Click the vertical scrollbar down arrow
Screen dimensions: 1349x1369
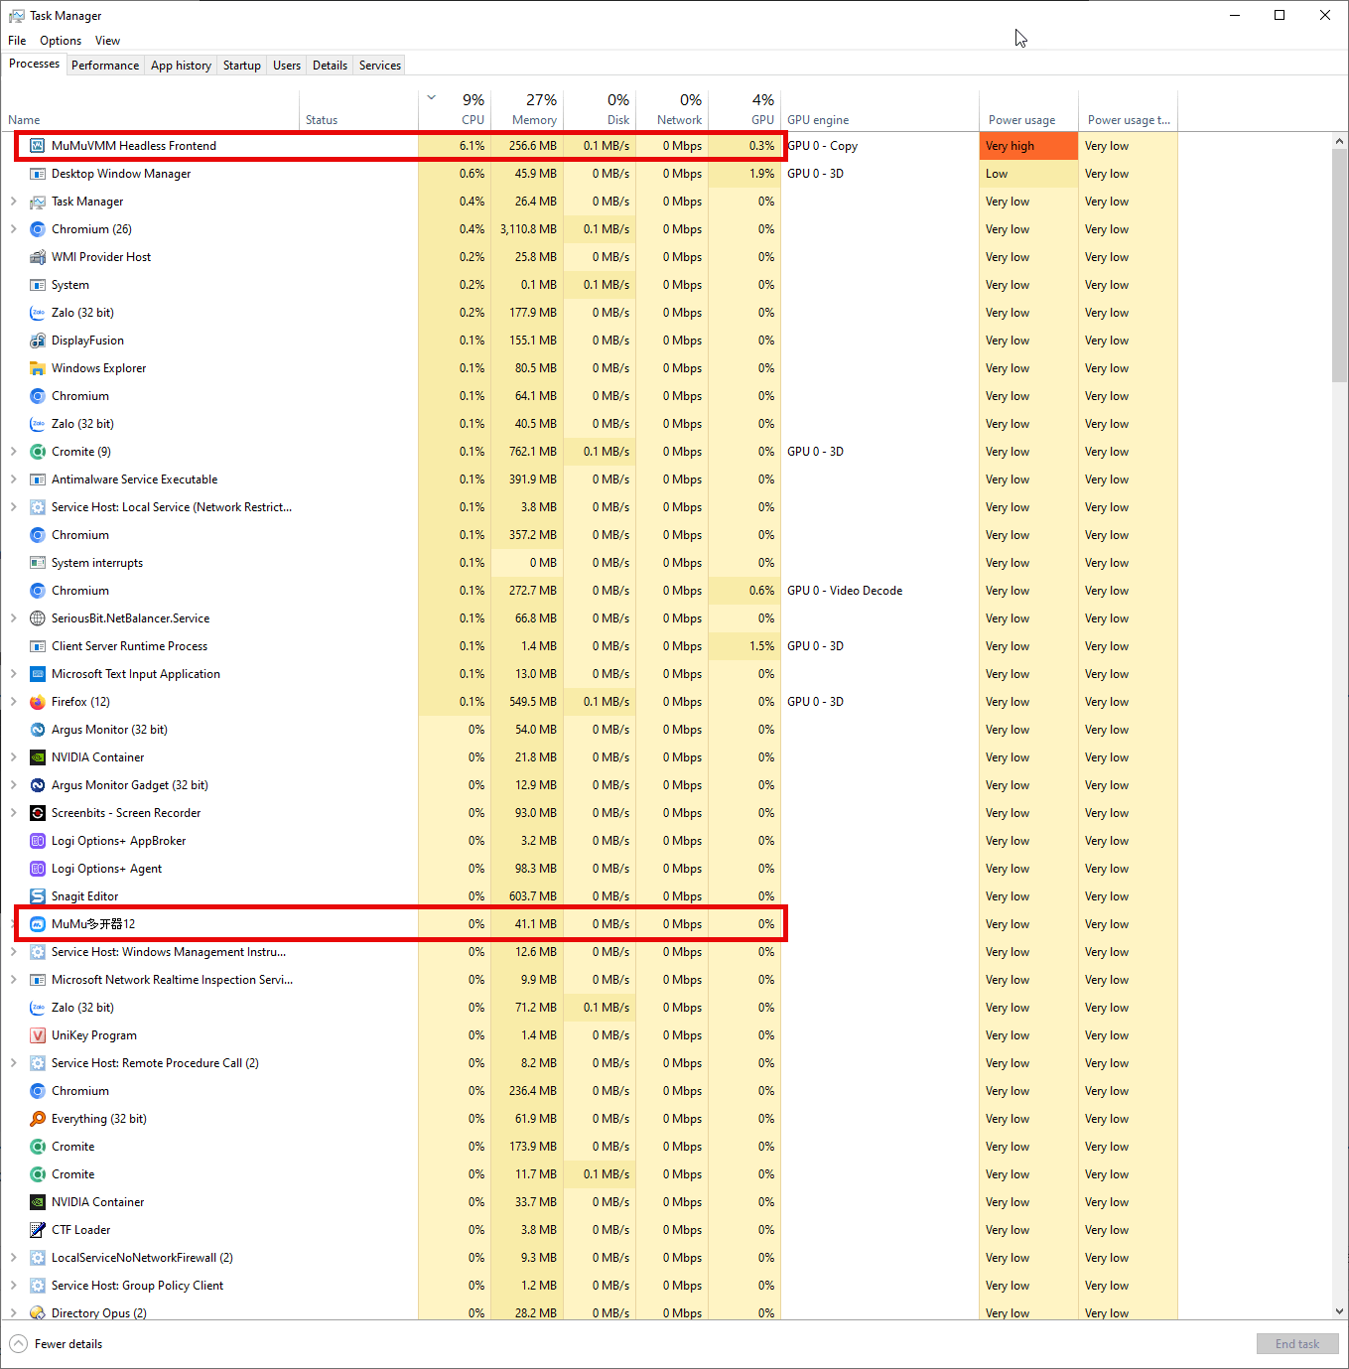(1340, 1311)
